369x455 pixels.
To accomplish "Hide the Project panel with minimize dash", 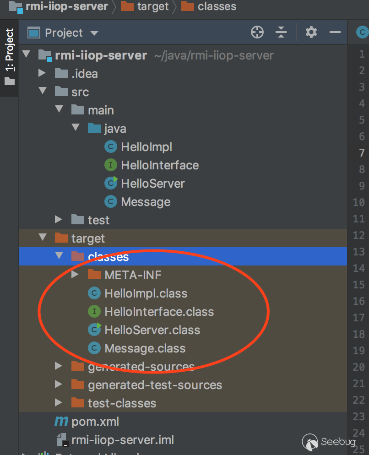I will point(335,32).
